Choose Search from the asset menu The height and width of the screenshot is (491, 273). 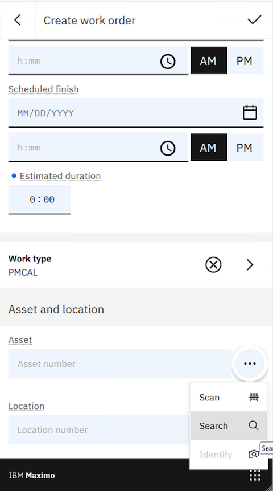coord(229,426)
